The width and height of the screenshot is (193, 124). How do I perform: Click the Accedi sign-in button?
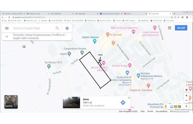pos(181,28)
